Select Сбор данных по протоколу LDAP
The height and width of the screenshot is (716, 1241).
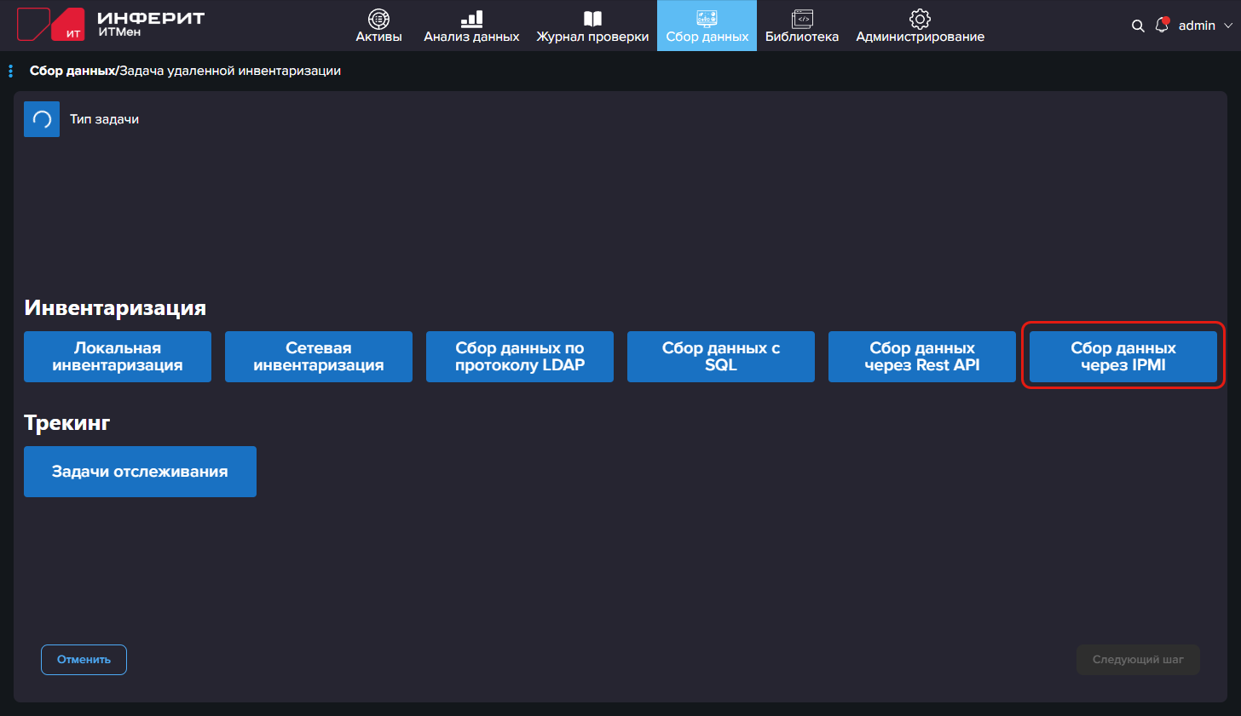pyautogui.click(x=520, y=357)
